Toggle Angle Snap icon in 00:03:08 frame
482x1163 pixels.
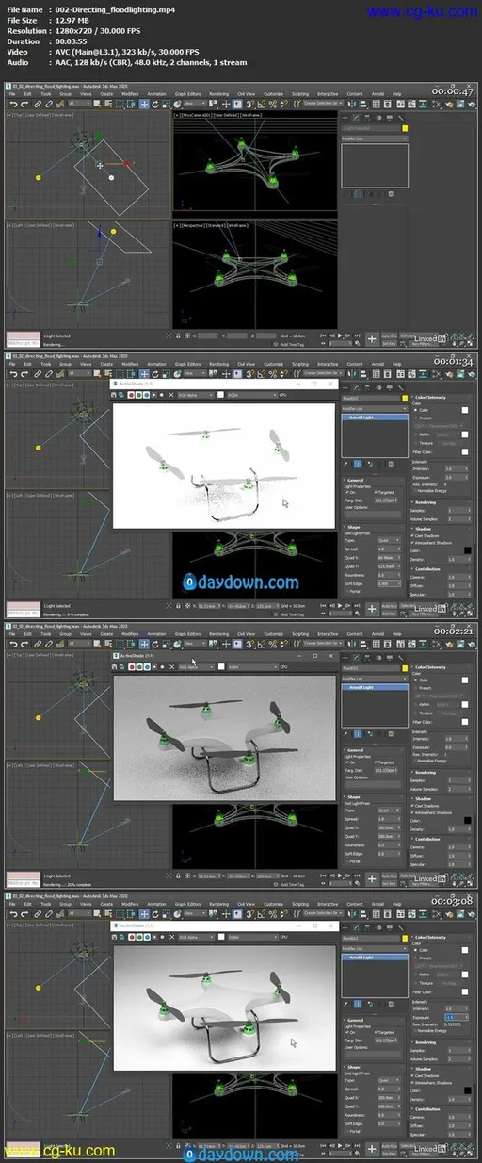pyautogui.click(x=261, y=913)
